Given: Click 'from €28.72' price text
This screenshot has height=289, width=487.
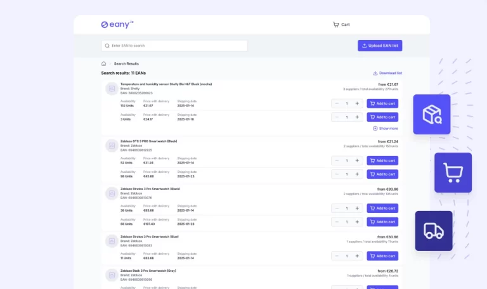Looking at the screenshot, I should coord(388,271).
